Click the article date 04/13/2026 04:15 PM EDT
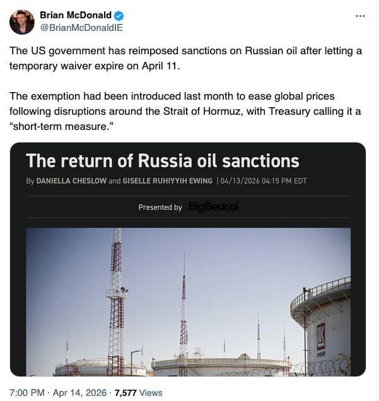Screen dimensions: 379x401 (264, 182)
